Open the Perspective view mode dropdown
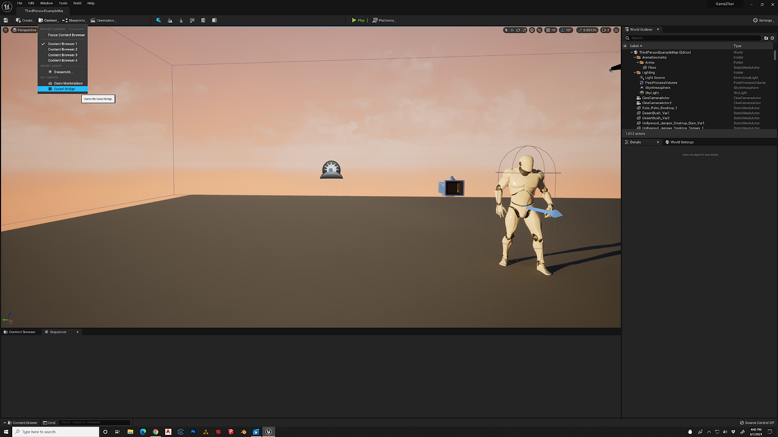Image resolution: width=778 pixels, height=437 pixels. coord(24,30)
